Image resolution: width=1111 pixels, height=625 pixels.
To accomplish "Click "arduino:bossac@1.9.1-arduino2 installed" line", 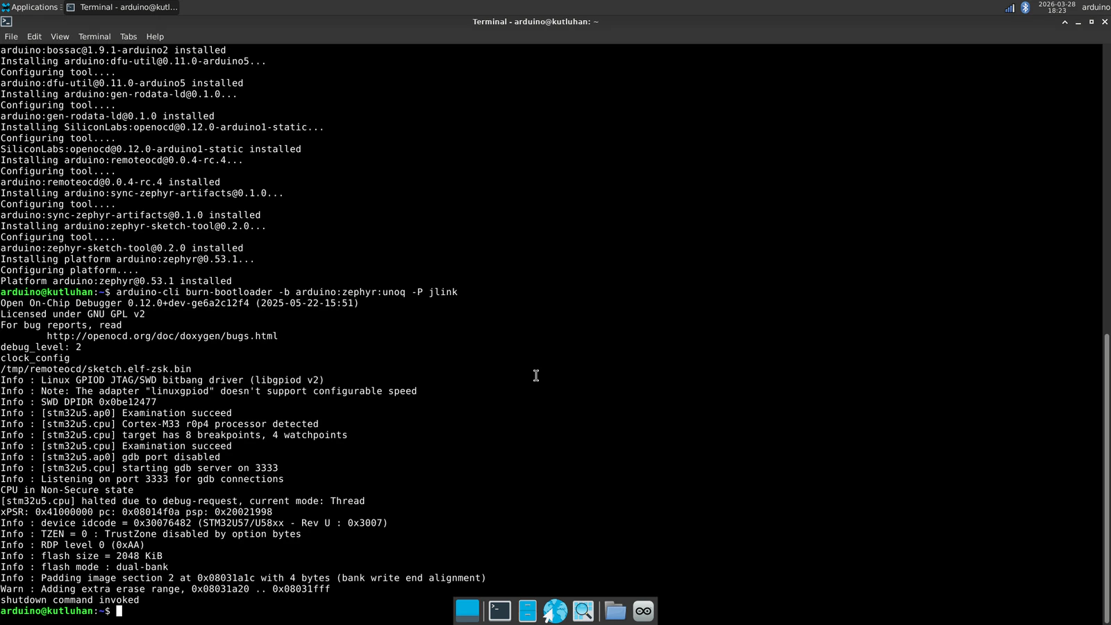I will click(x=113, y=51).
